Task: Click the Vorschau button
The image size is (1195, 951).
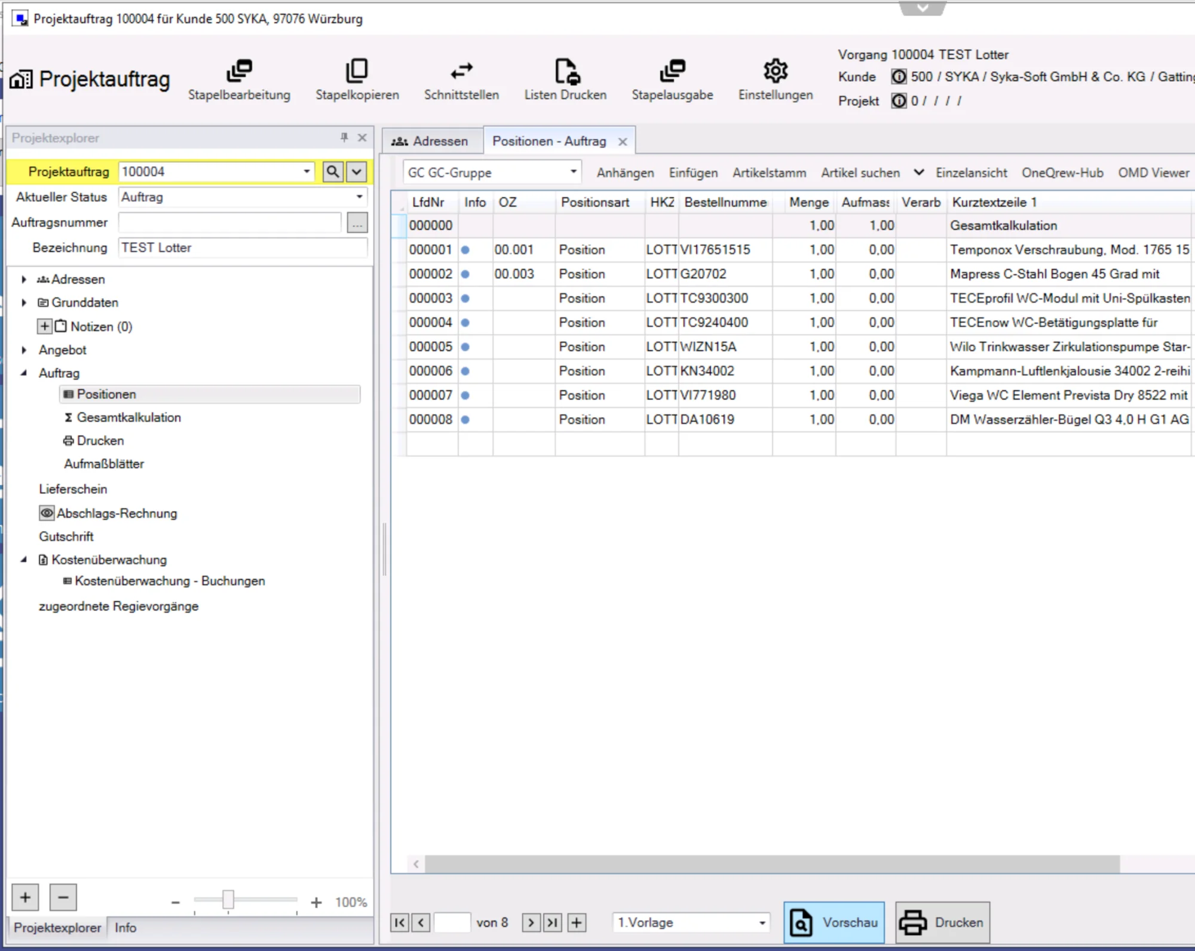Action: click(x=833, y=922)
